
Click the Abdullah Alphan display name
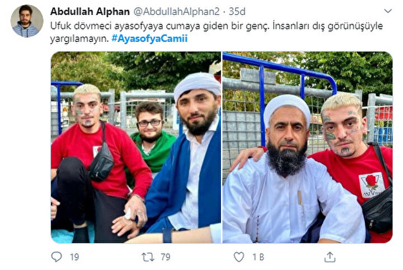[x=90, y=12]
